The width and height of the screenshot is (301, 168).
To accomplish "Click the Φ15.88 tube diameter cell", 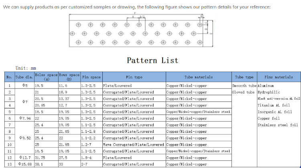I will coord(24,164).
